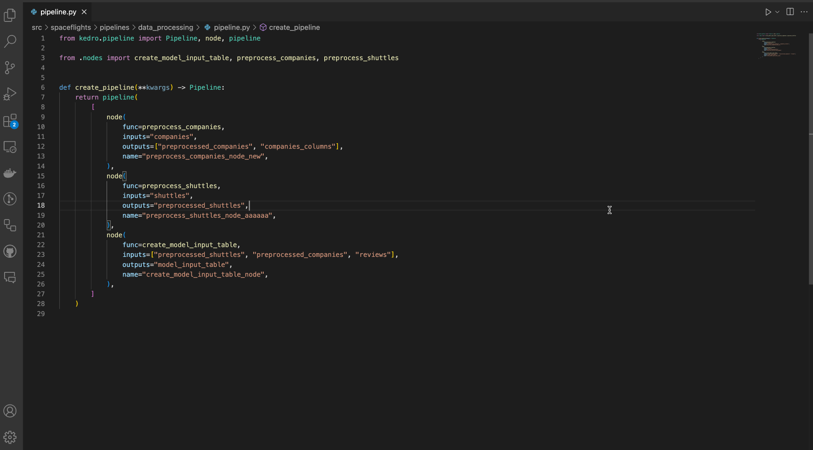Click the code minimap preview
This screenshot has width=813, height=450.
[777, 46]
